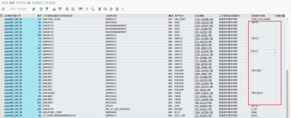Click the 集团 column header
This screenshot has height=118, width=291.
tap(171, 16)
